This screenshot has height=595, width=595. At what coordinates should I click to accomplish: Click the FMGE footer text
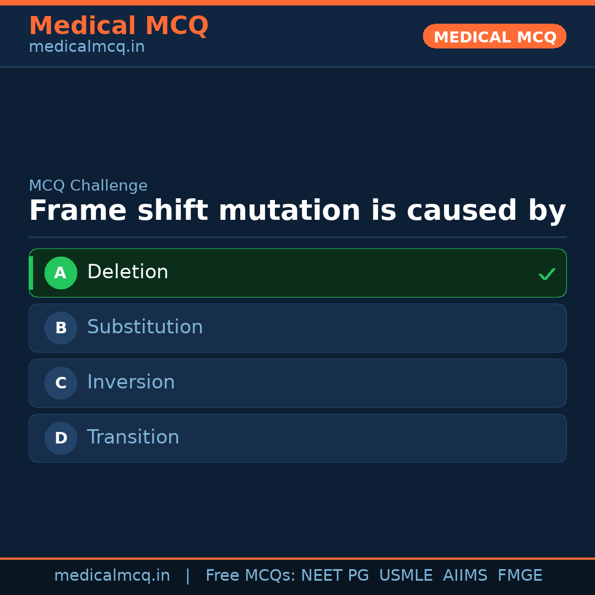tap(520, 576)
